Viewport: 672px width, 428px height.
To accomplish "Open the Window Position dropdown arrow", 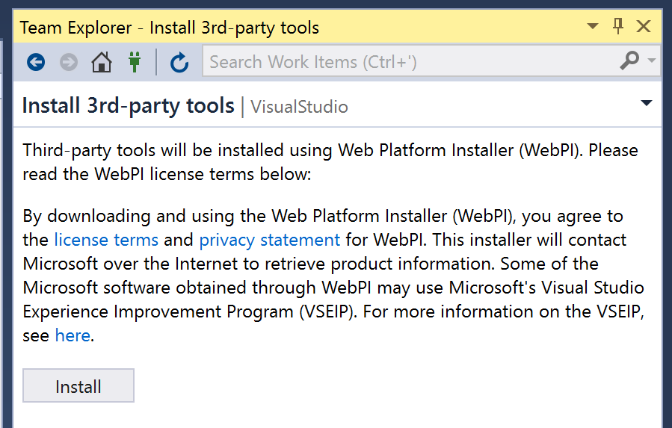I will point(593,27).
